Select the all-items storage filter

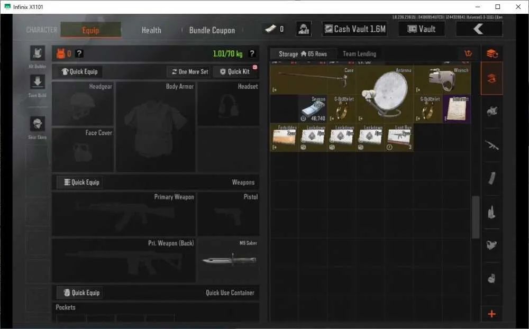492,78
